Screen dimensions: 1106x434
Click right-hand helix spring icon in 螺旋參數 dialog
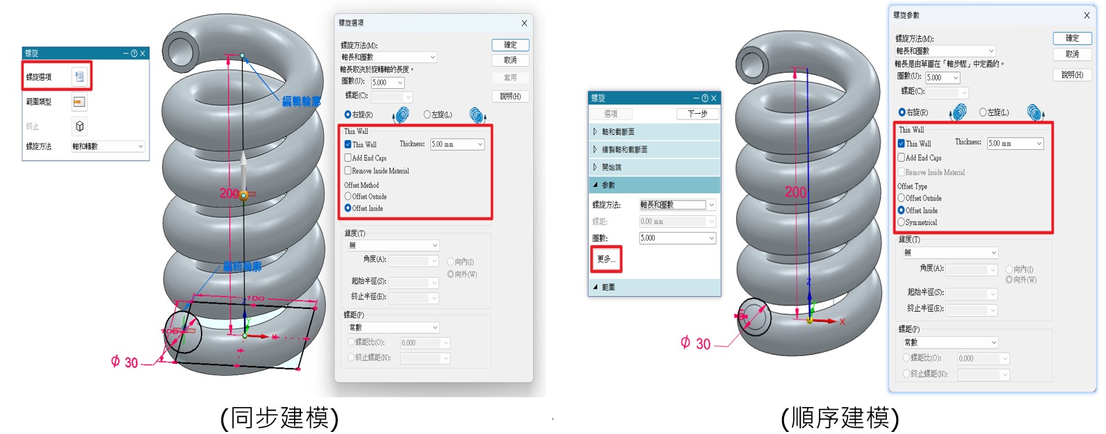(x=958, y=112)
